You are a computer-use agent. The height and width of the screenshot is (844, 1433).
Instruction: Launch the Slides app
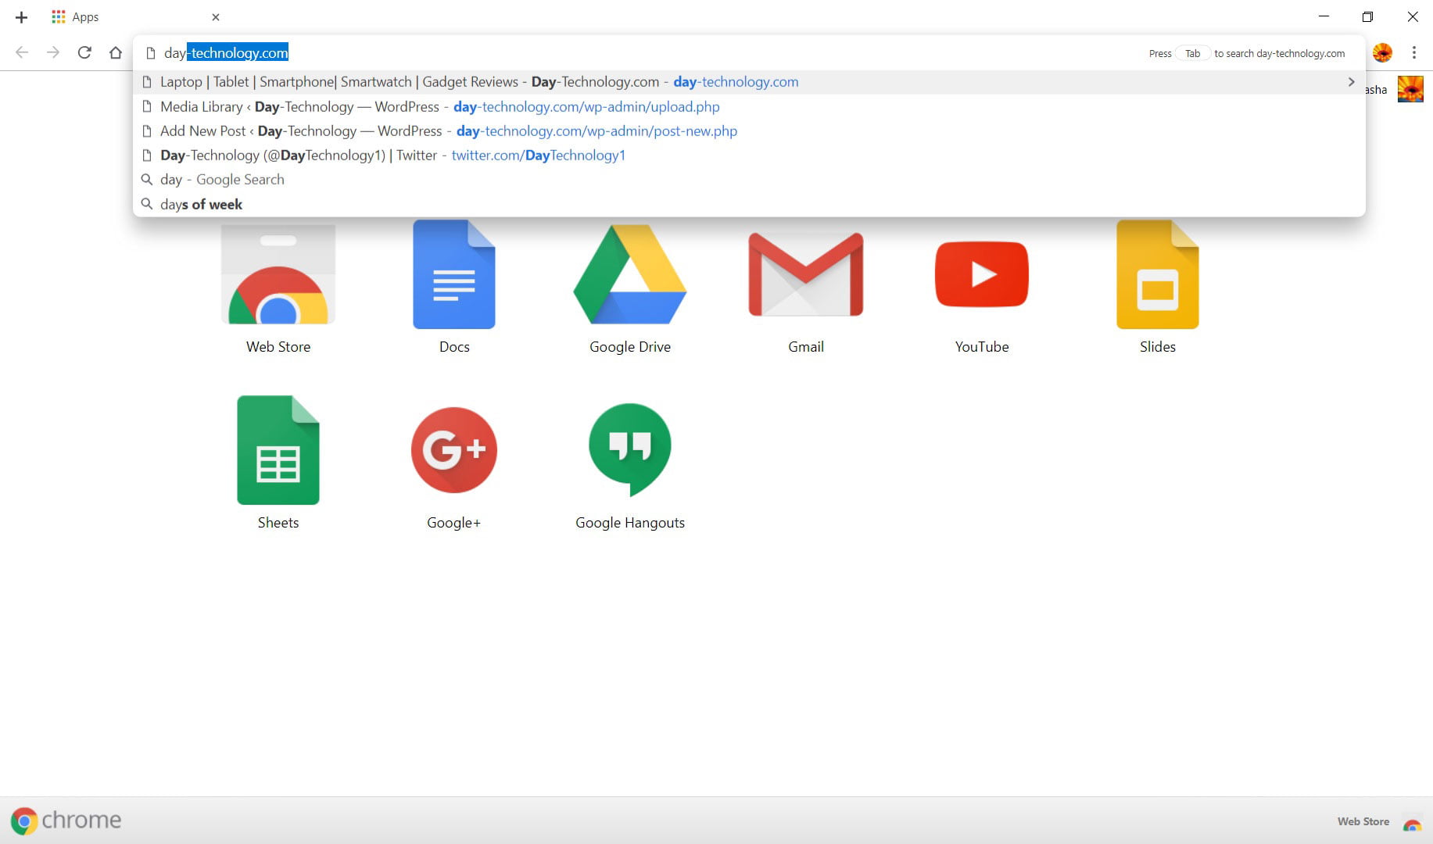tap(1158, 274)
